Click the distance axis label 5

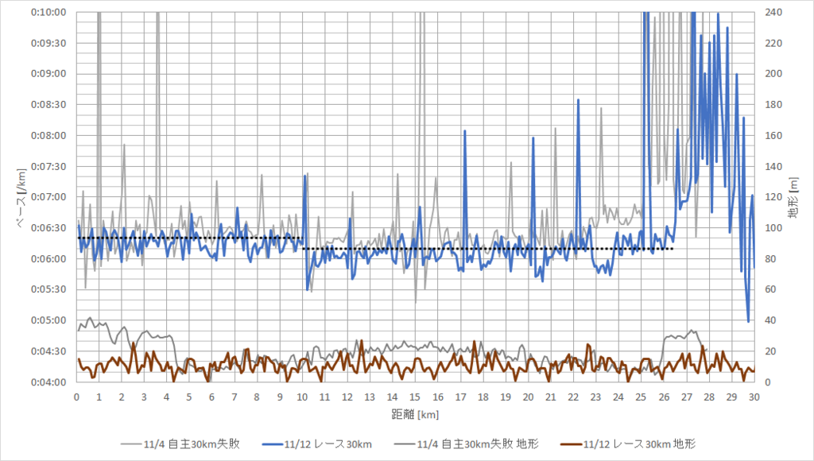coord(189,397)
